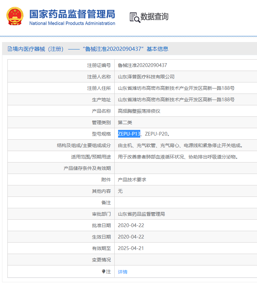
Task: Click 山东泽普医疗科技有限公司 registrant name
Action: point(146,77)
